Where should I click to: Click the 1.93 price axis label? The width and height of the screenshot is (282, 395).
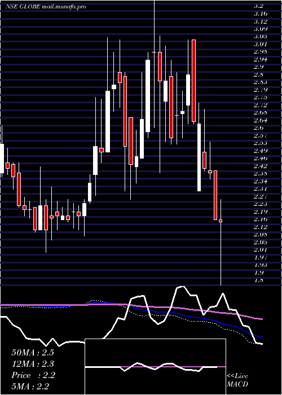(261, 265)
